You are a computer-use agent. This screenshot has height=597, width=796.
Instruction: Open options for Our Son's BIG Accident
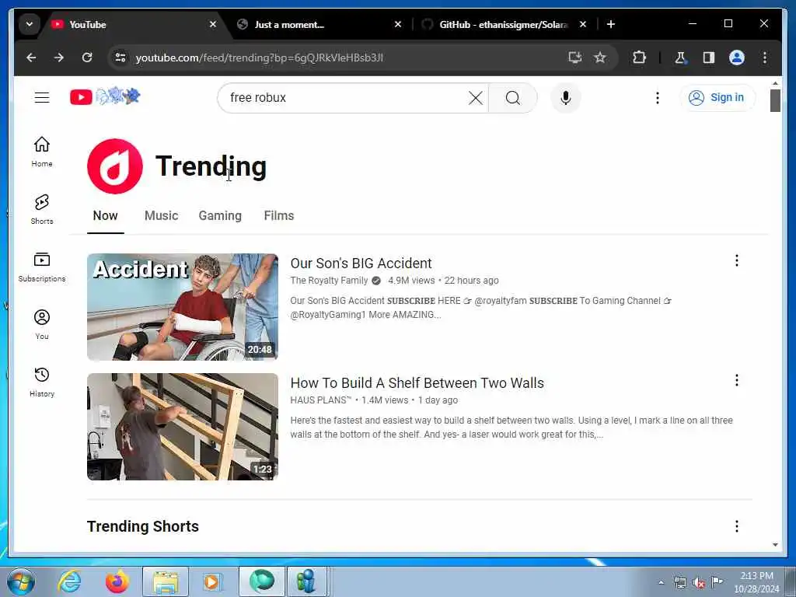(737, 261)
